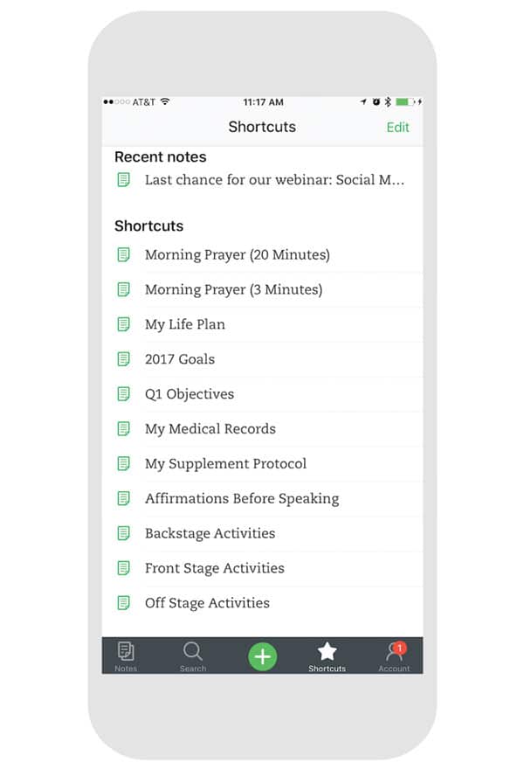Tap the Edit button in the header
The height and width of the screenshot is (770, 524).
[397, 127]
